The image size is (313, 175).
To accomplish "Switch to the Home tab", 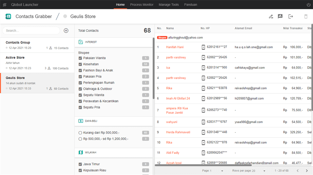I will tap(120, 5).
